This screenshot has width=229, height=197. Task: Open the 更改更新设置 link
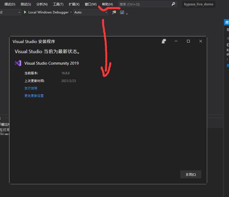coord(34,96)
